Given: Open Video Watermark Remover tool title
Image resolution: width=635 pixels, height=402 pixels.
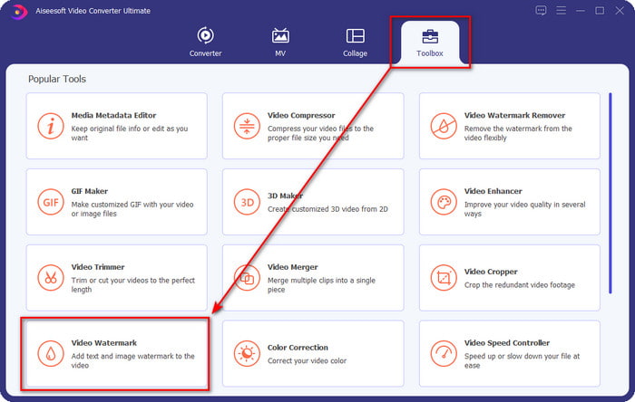Looking at the screenshot, I should (x=514, y=116).
